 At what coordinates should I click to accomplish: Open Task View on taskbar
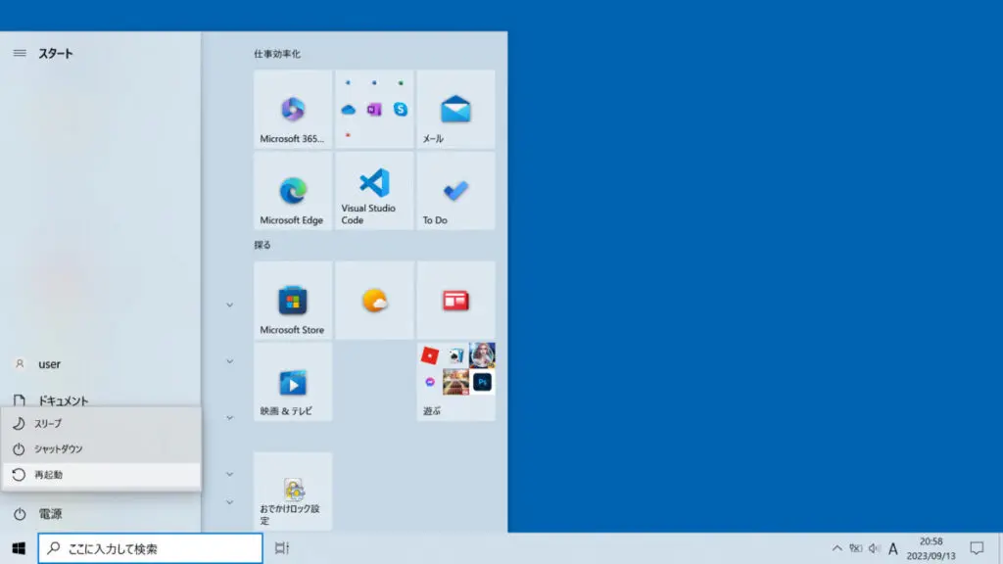point(282,548)
